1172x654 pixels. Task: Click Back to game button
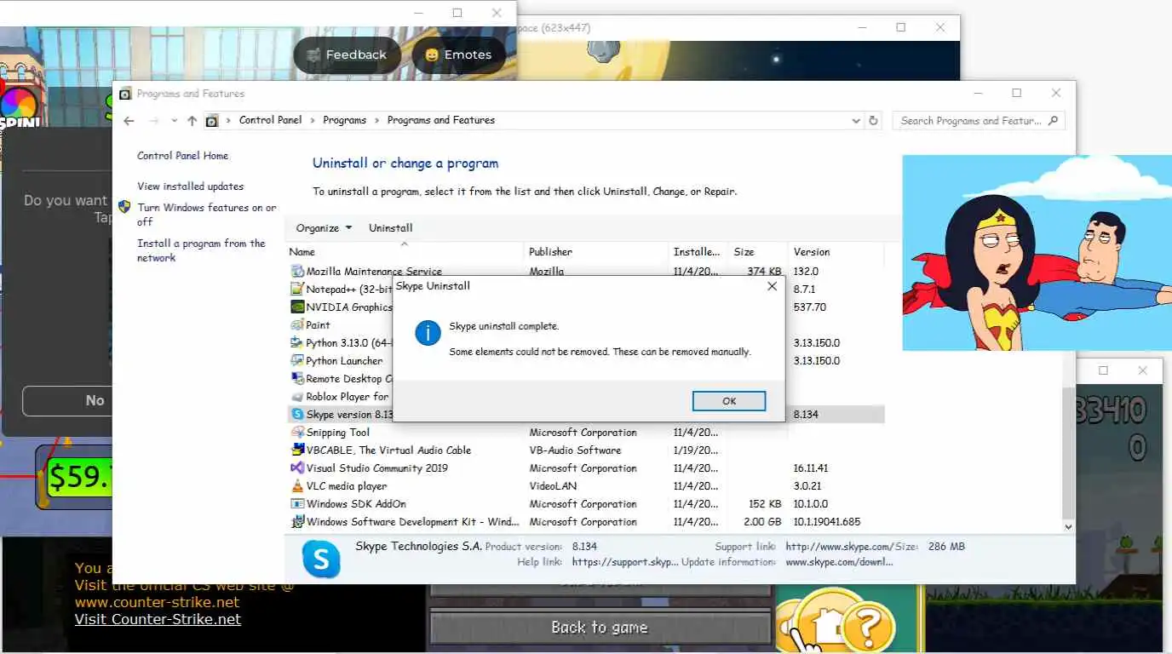pos(600,628)
